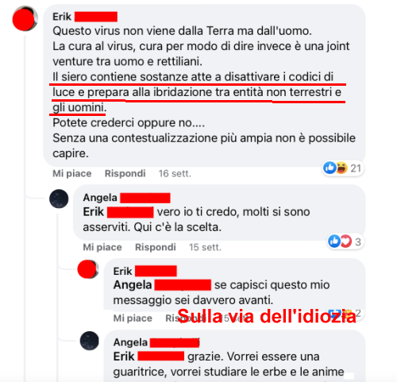This screenshot has height=382, width=397.
Task: Like Erik's nested reply with Mi piace
Action: point(133,318)
